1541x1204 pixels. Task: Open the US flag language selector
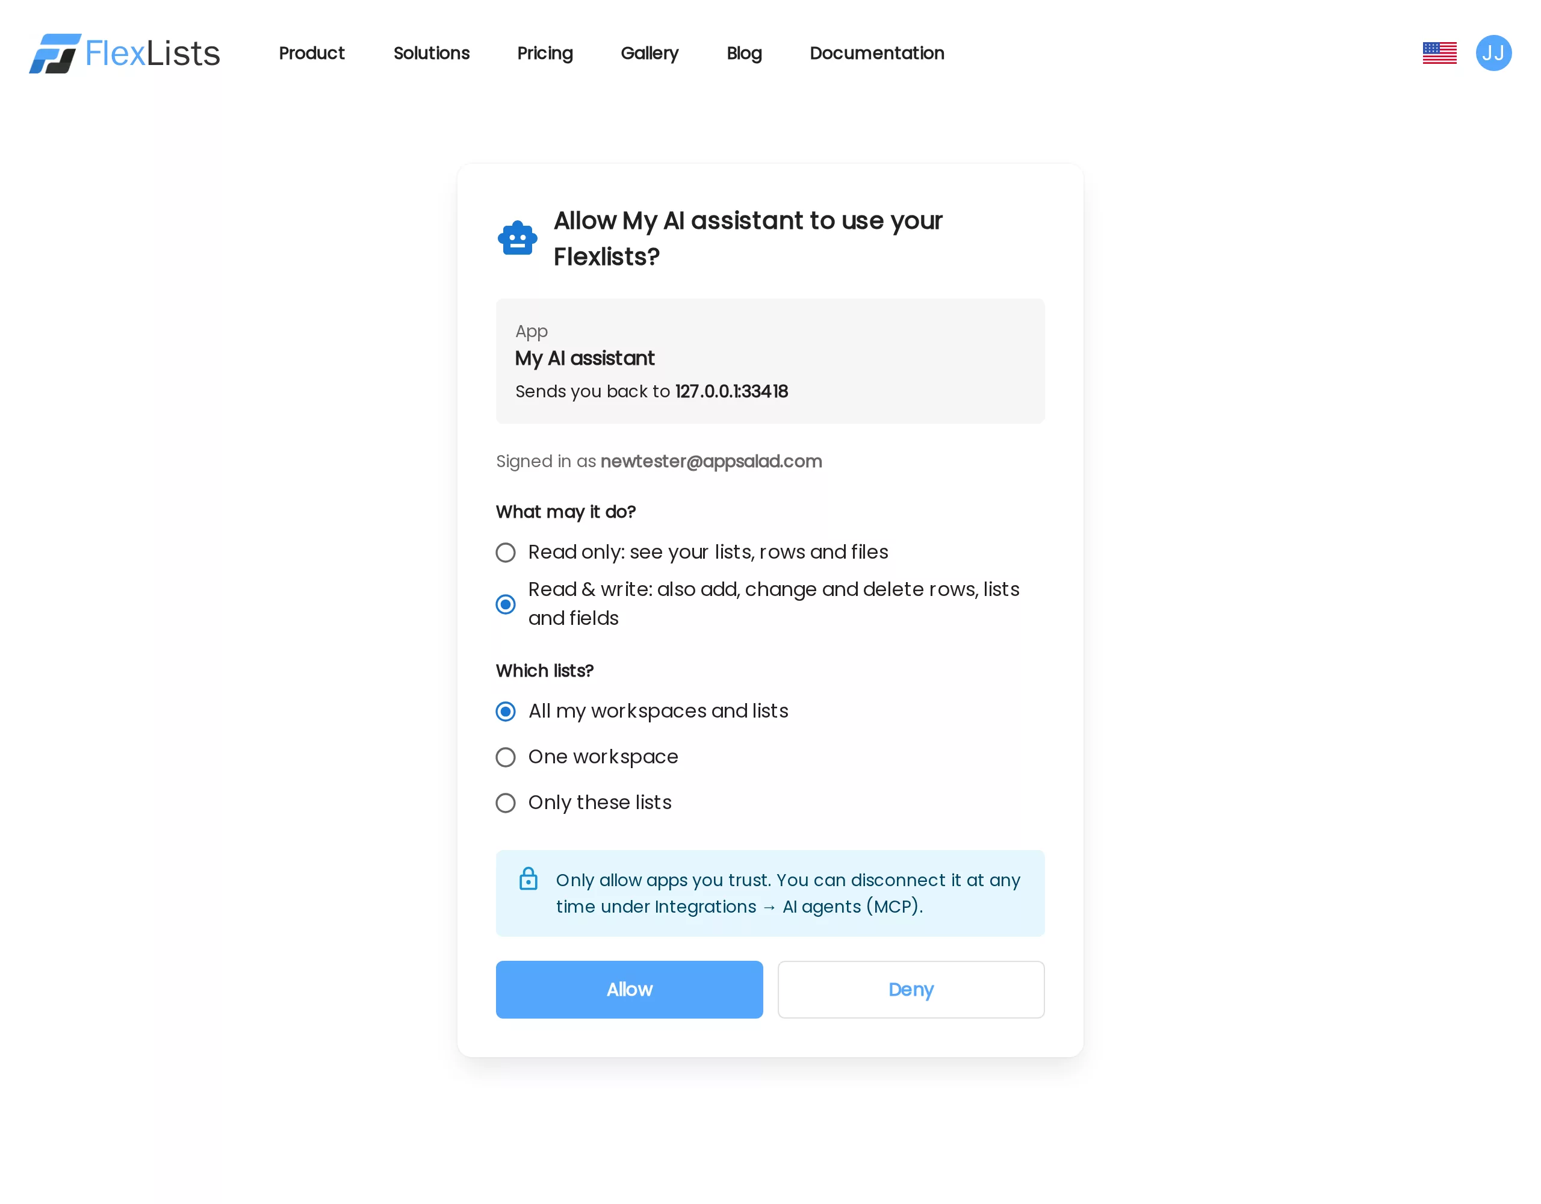point(1439,53)
